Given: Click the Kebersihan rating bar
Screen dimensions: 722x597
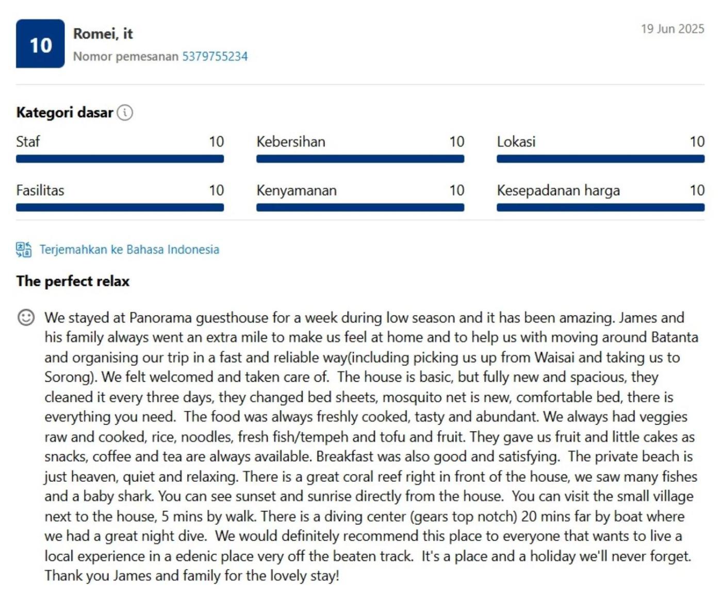Looking at the screenshot, I should (360, 159).
